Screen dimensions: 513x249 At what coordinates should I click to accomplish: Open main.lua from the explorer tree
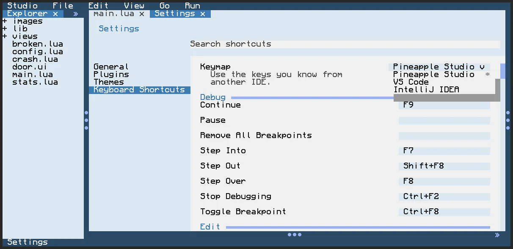click(x=33, y=75)
